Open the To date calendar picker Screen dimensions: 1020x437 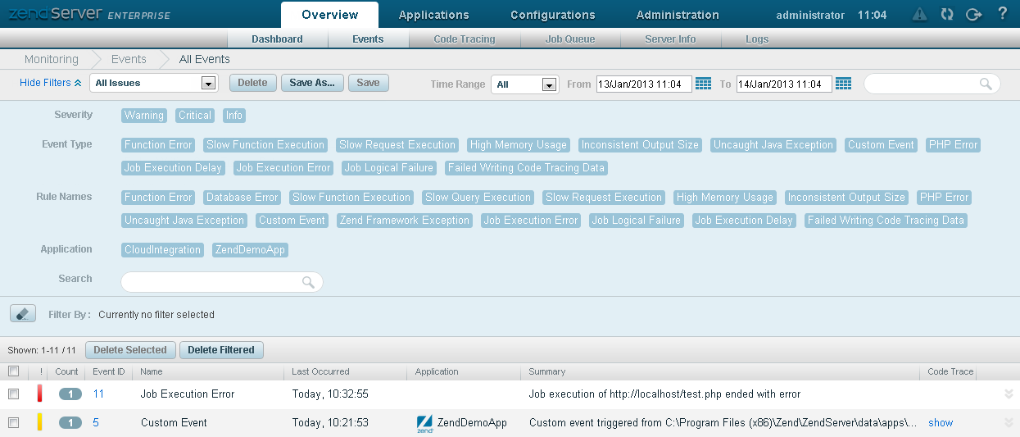pyautogui.click(x=843, y=84)
